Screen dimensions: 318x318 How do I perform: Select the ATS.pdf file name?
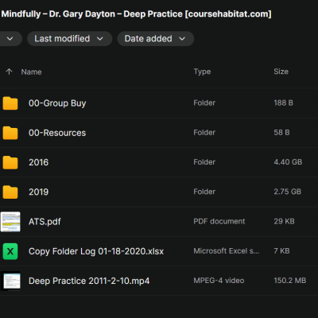(45, 222)
